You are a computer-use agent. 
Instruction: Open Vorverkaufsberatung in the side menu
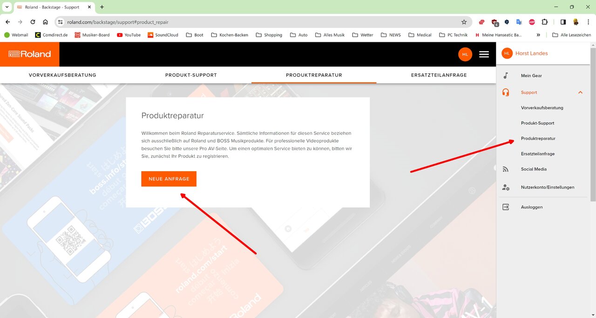pyautogui.click(x=542, y=108)
